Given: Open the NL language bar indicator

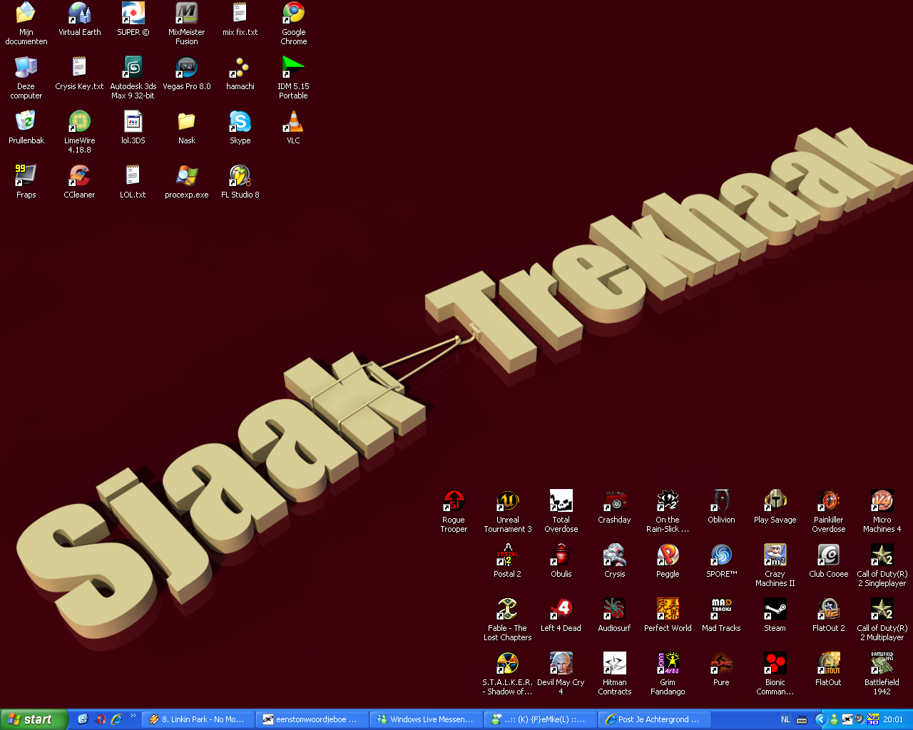Looking at the screenshot, I should (x=785, y=719).
